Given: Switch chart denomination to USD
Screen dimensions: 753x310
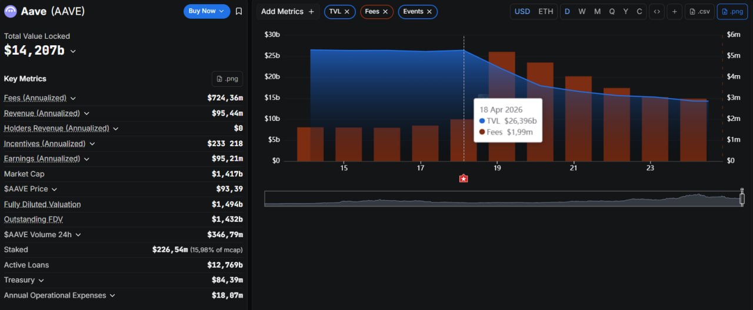Looking at the screenshot, I should [x=522, y=12].
